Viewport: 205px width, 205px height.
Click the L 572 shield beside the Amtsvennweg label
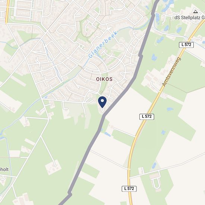pos(186,45)
